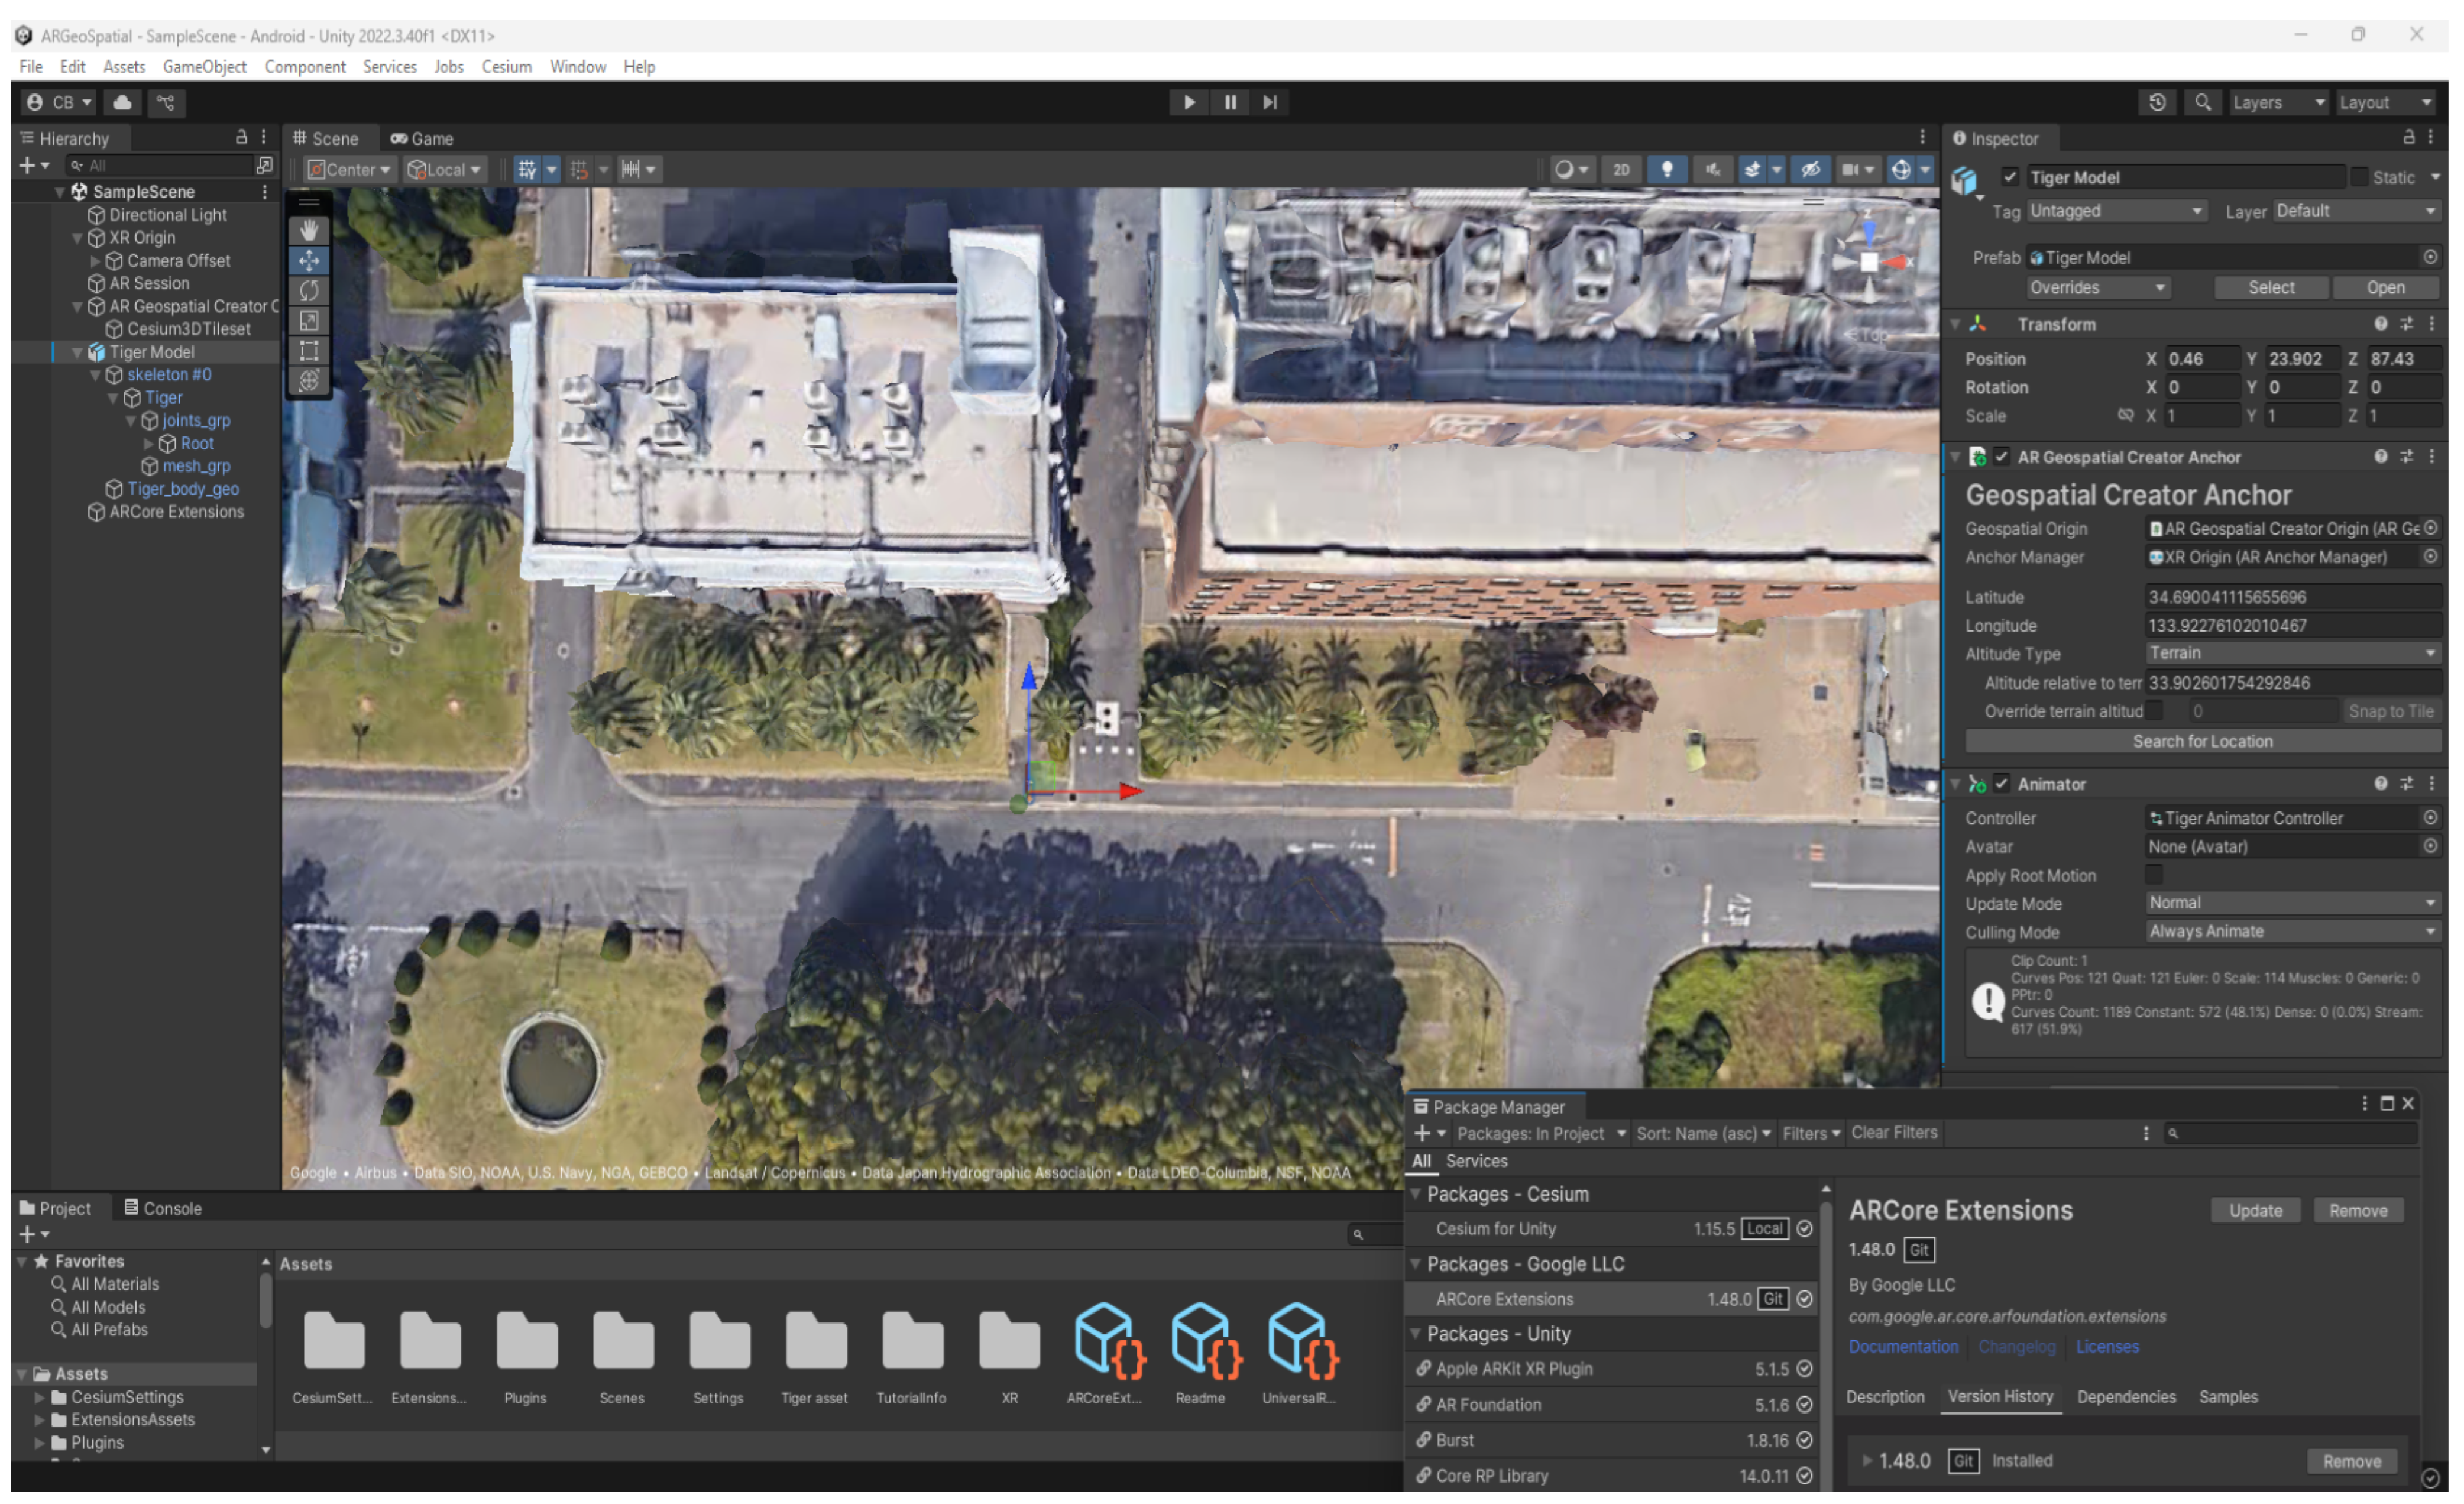Open the undo history icon
Image resolution: width=2464 pixels, height=1504 pixels.
pyautogui.click(x=2157, y=102)
